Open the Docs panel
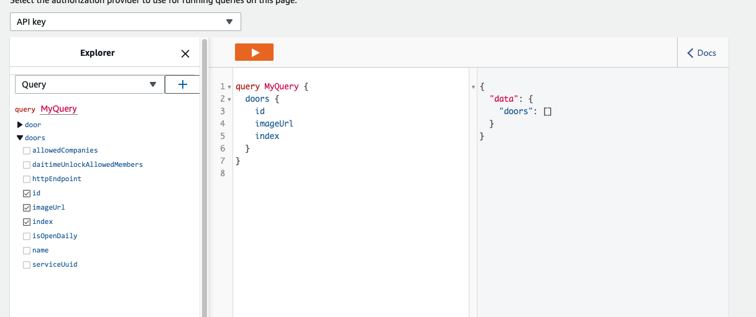Viewport: 756px width, 317px height. pos(701,53)
